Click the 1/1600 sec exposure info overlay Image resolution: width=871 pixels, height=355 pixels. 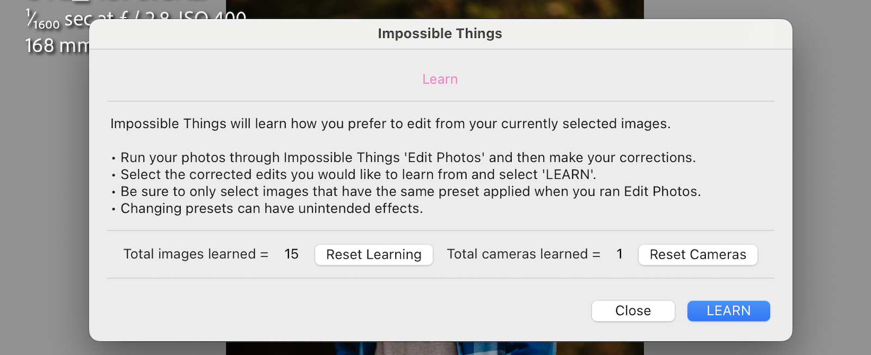tap(54, 20)
